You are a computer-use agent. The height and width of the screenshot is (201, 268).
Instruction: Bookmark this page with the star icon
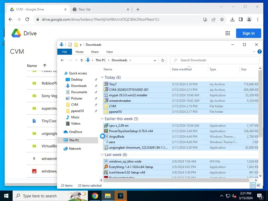[222, 19]
